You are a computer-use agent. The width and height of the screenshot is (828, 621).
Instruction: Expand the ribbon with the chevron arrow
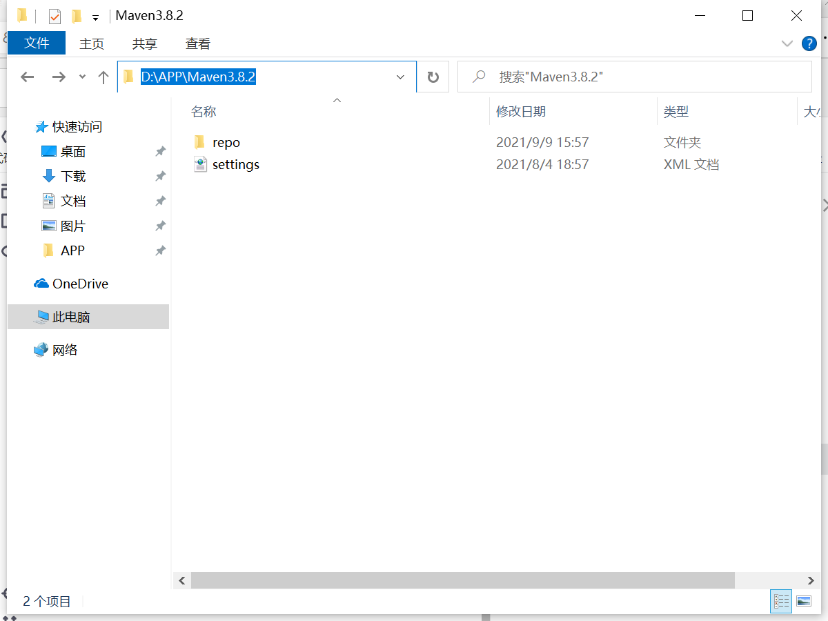[787, 43]
